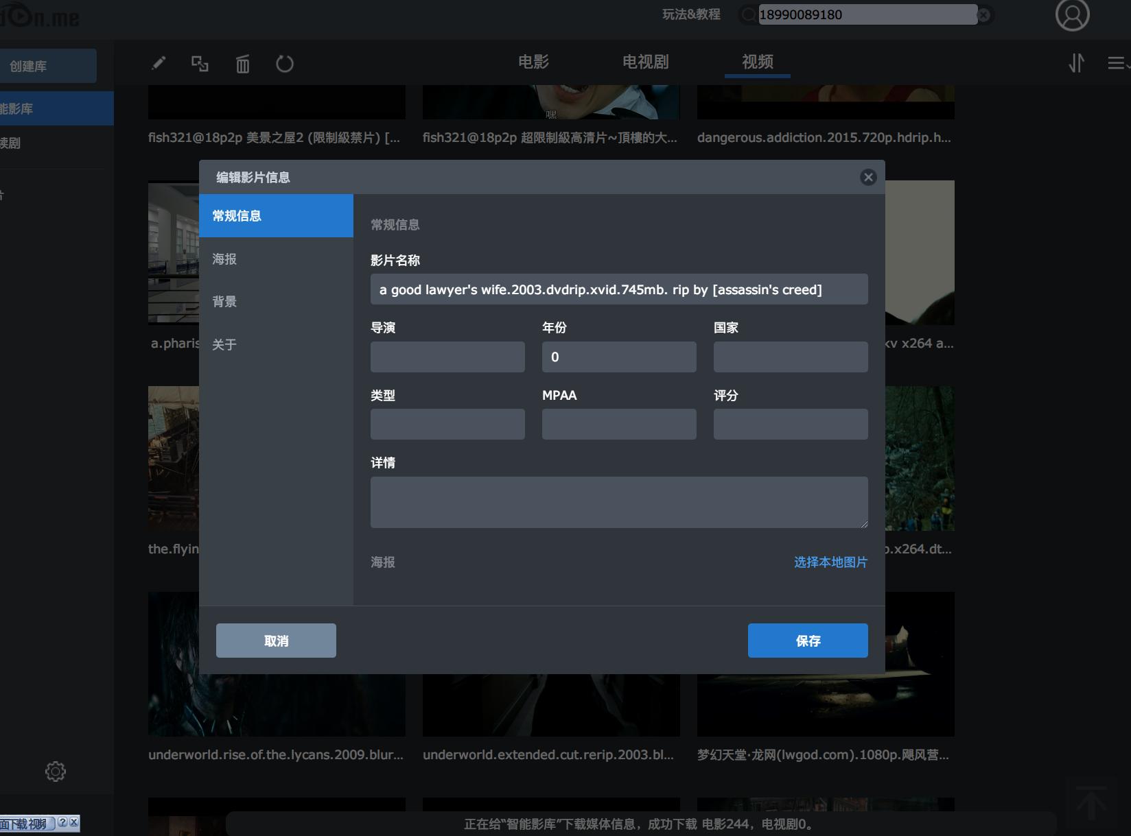Select 海报 in dialog sidebar

(x=224, y=259)
